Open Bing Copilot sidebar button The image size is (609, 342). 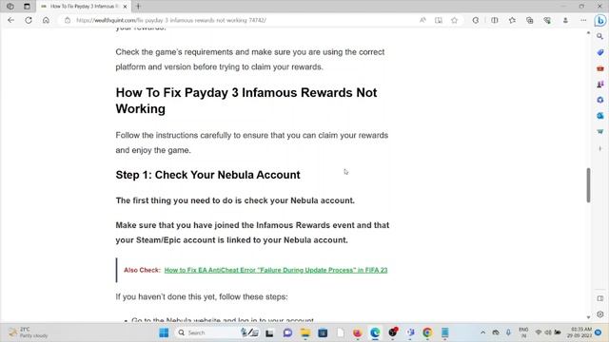click(600, 21)
